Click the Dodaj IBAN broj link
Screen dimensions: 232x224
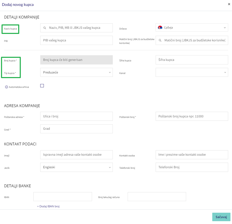click(x=48, y=206)
